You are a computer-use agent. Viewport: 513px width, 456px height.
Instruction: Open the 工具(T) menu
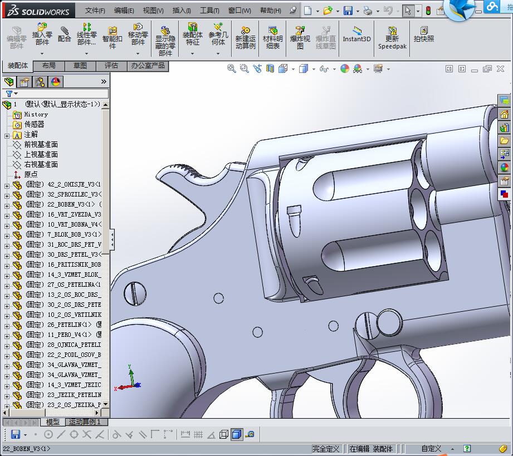[209, 11]
